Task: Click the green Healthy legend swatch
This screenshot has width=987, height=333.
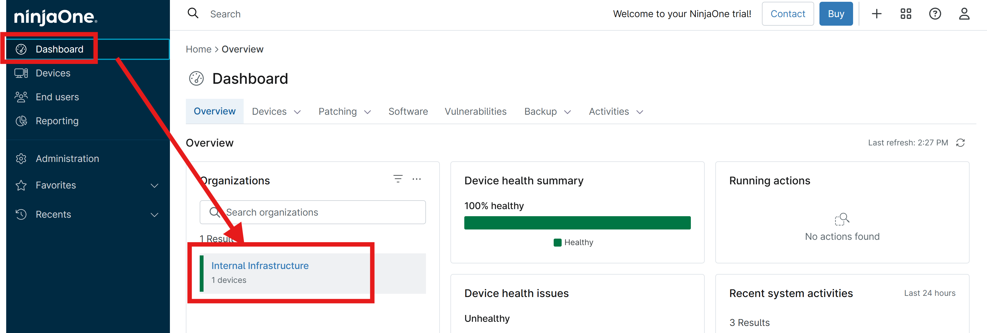Action: coord(558,242)
